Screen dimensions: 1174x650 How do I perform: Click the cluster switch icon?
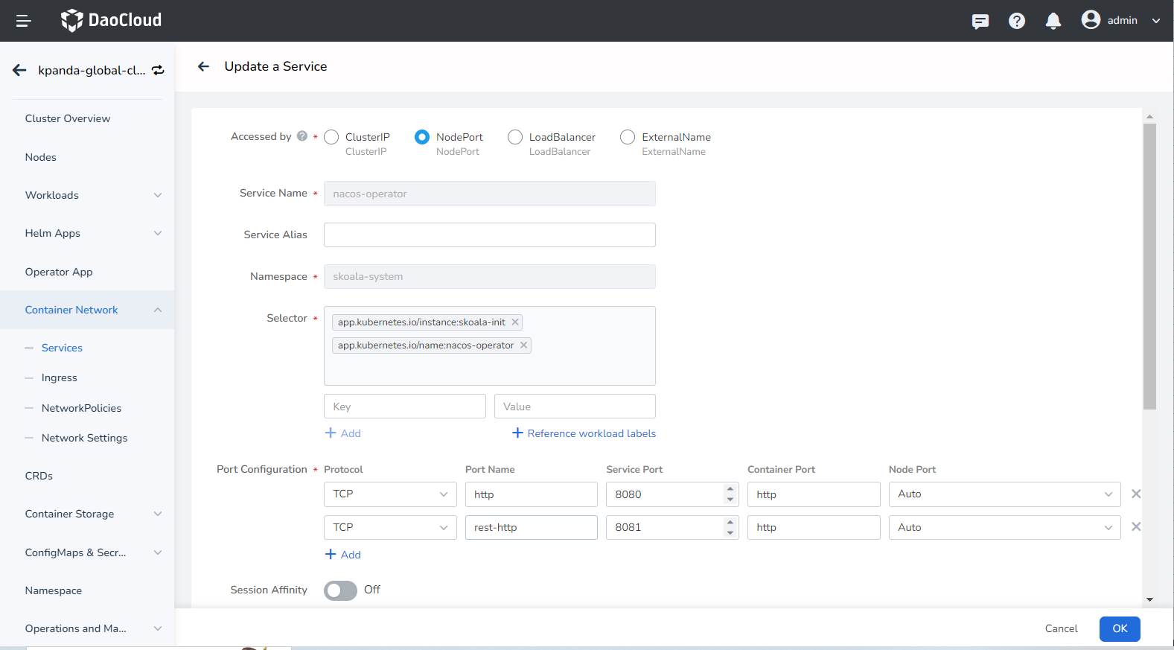click(158, 70)
